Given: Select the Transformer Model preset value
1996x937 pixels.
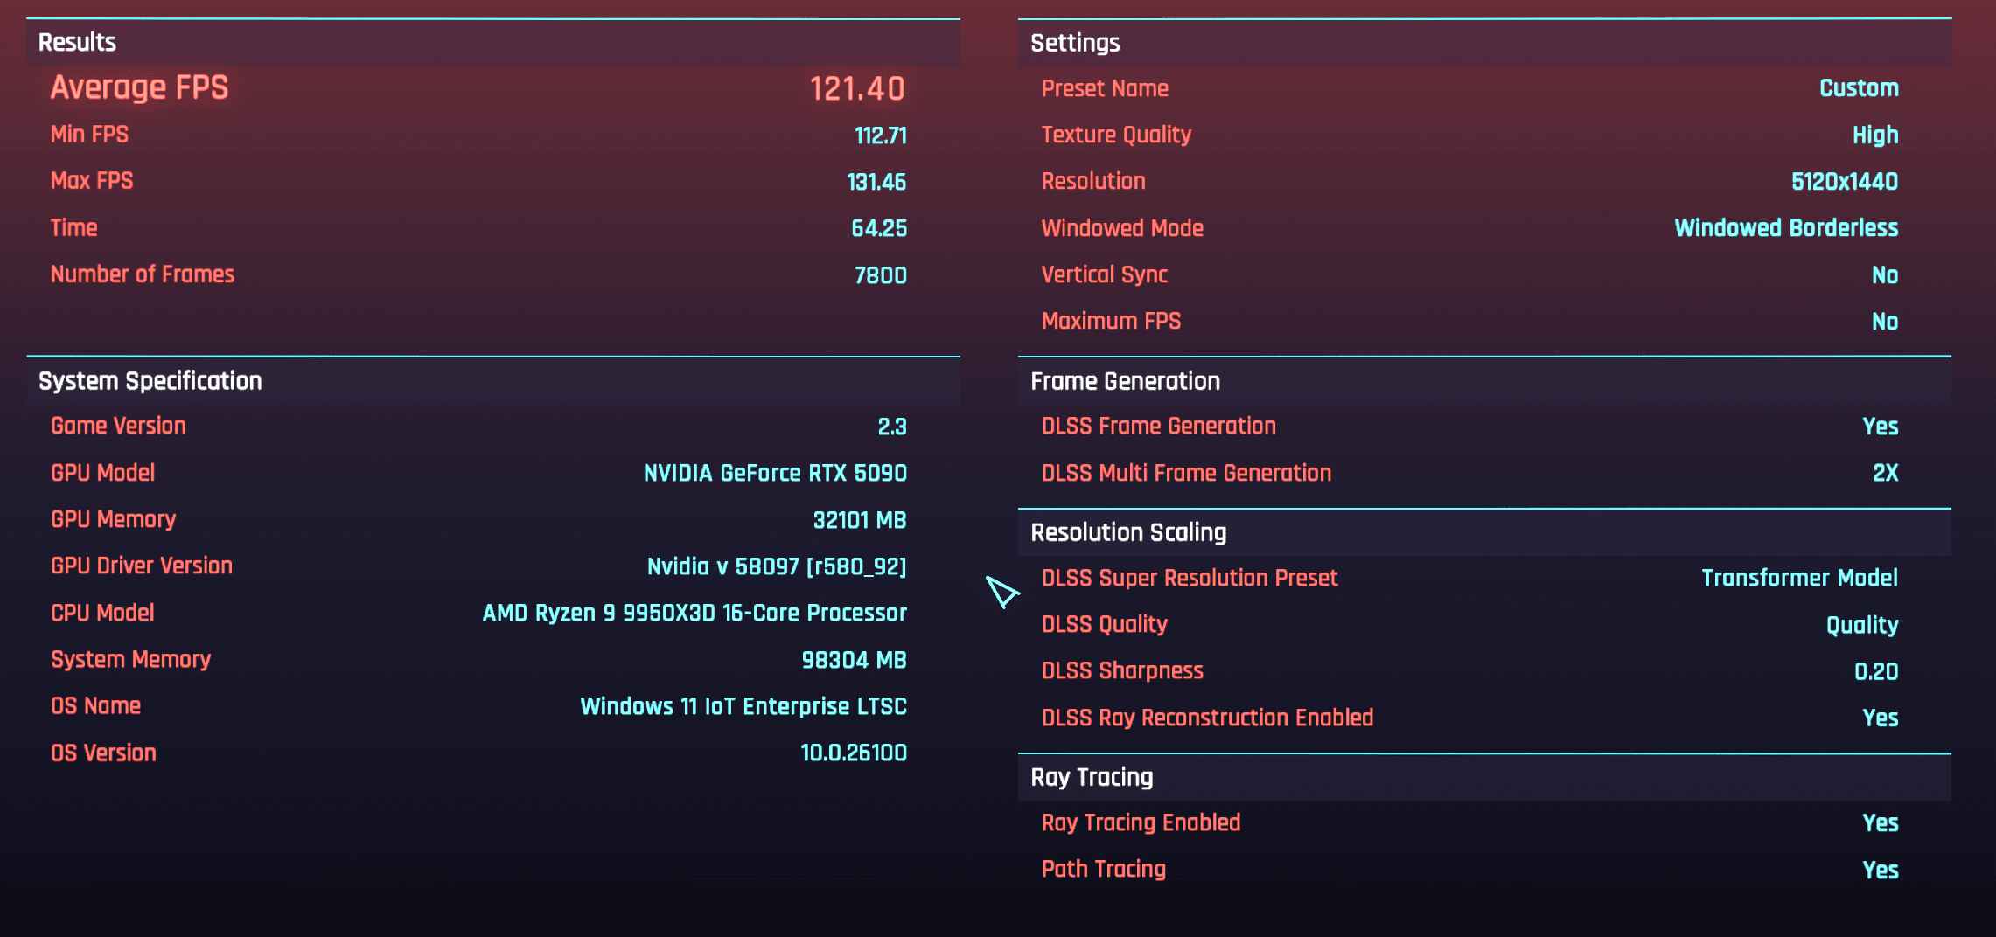Looking at the screenshot, I should tap(1798, 578).
